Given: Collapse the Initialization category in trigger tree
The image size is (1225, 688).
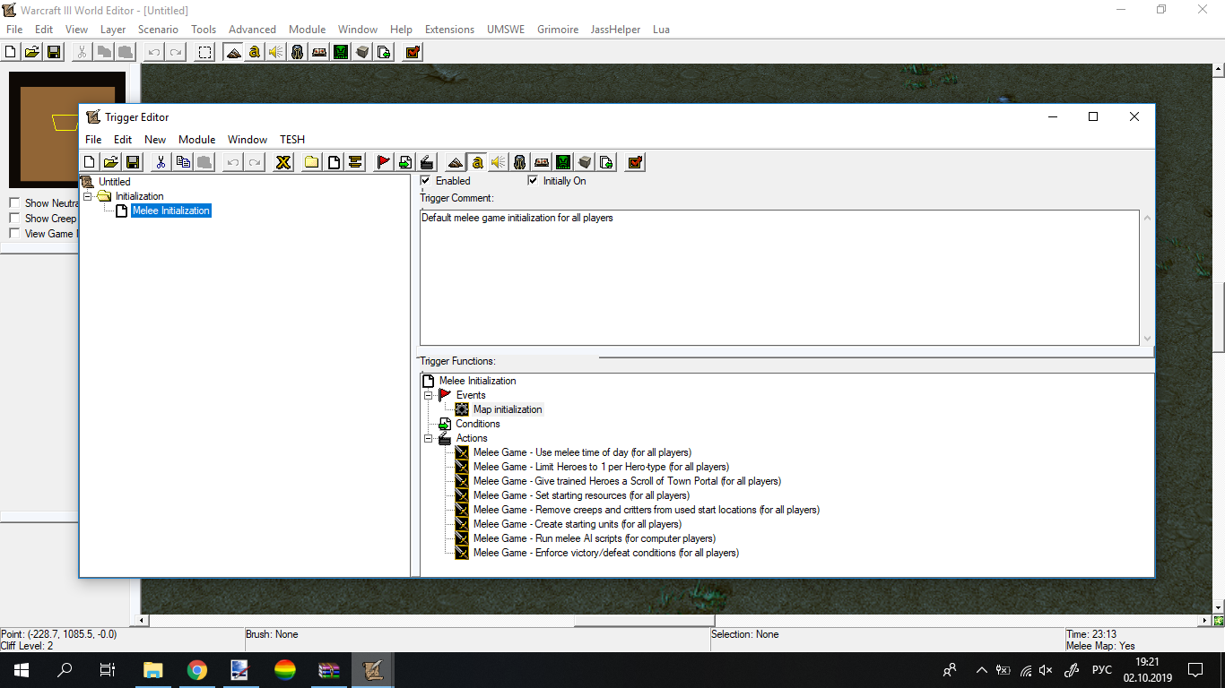Looking at the screenshot, I should pos(88,196).
